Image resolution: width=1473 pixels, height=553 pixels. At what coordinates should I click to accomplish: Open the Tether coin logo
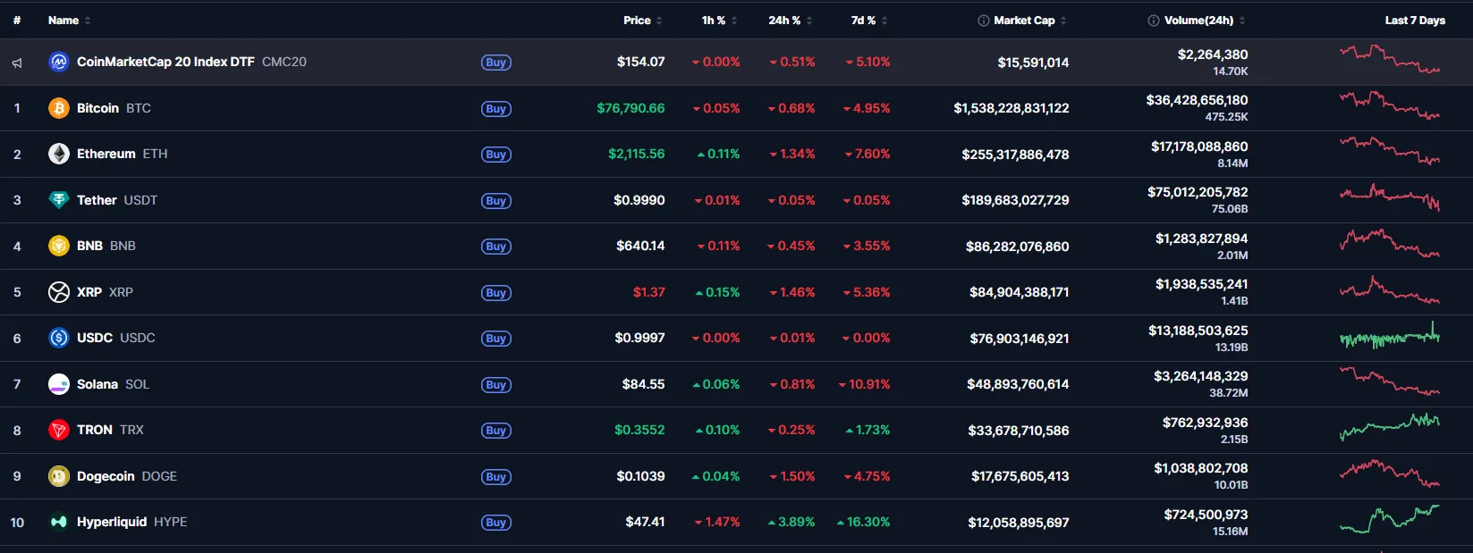[59, 200]
